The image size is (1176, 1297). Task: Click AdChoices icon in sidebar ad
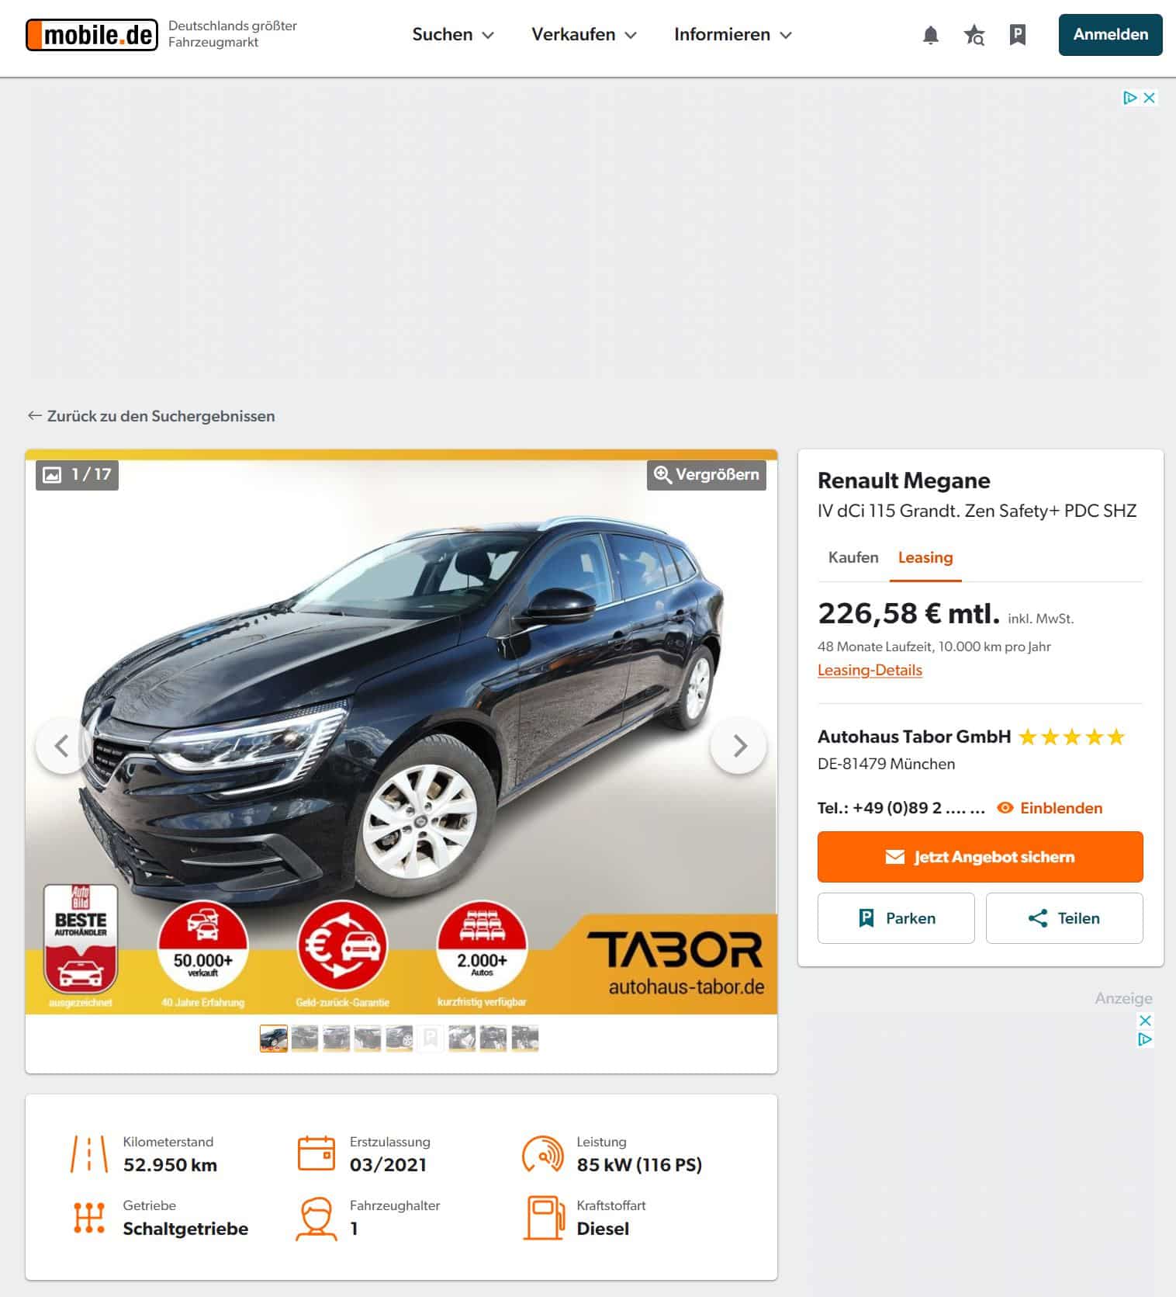1145,1039
